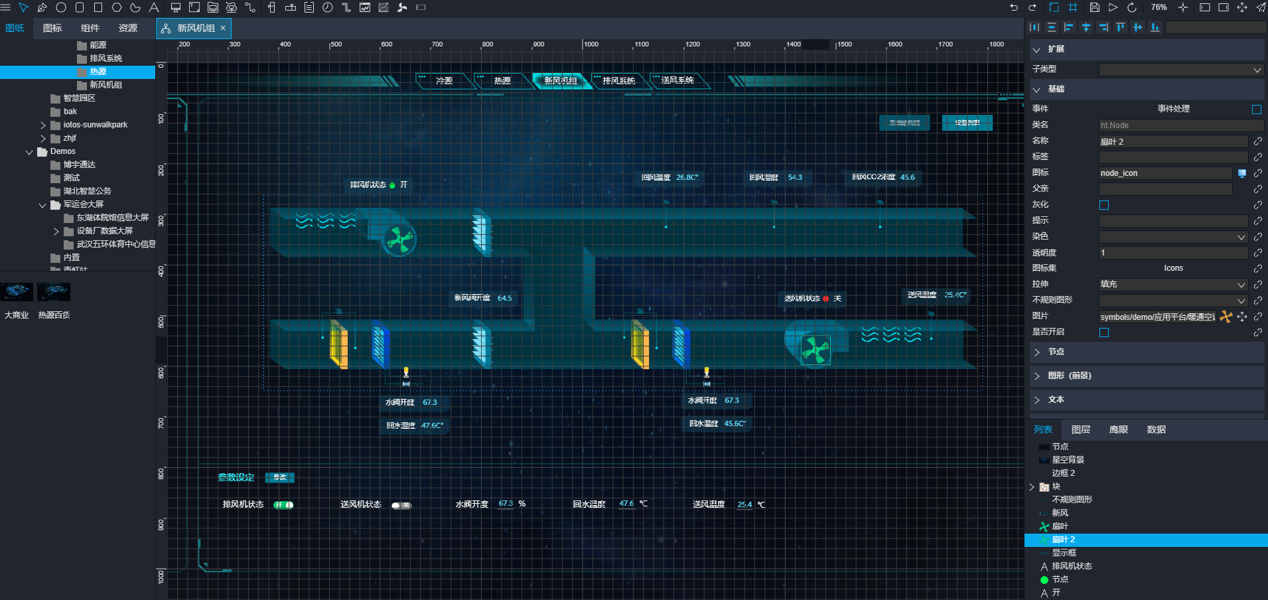This screenshot has height=600, width=1268.
Task: Open the hamburger menu icon
Action: coord(6,7)
